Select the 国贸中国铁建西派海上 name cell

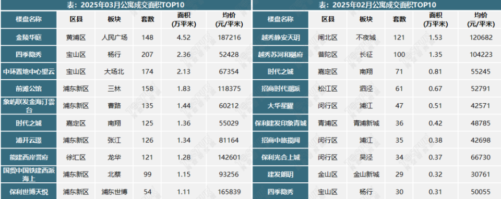28,175
